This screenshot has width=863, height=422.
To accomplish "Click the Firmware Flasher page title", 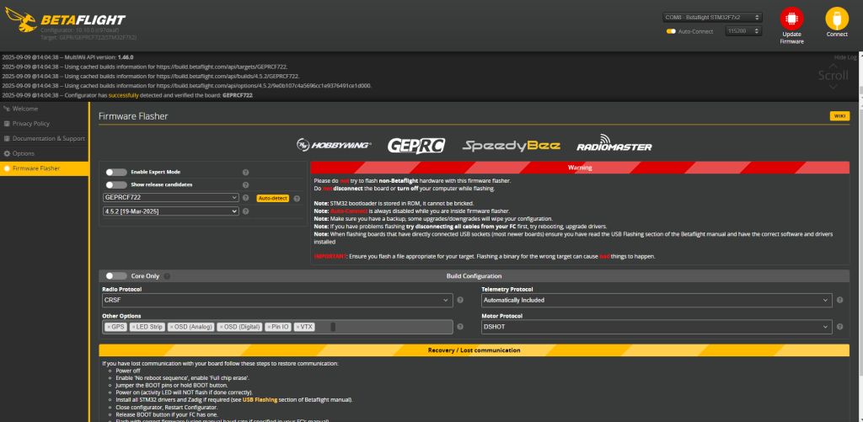I will (x=133, y=116).
